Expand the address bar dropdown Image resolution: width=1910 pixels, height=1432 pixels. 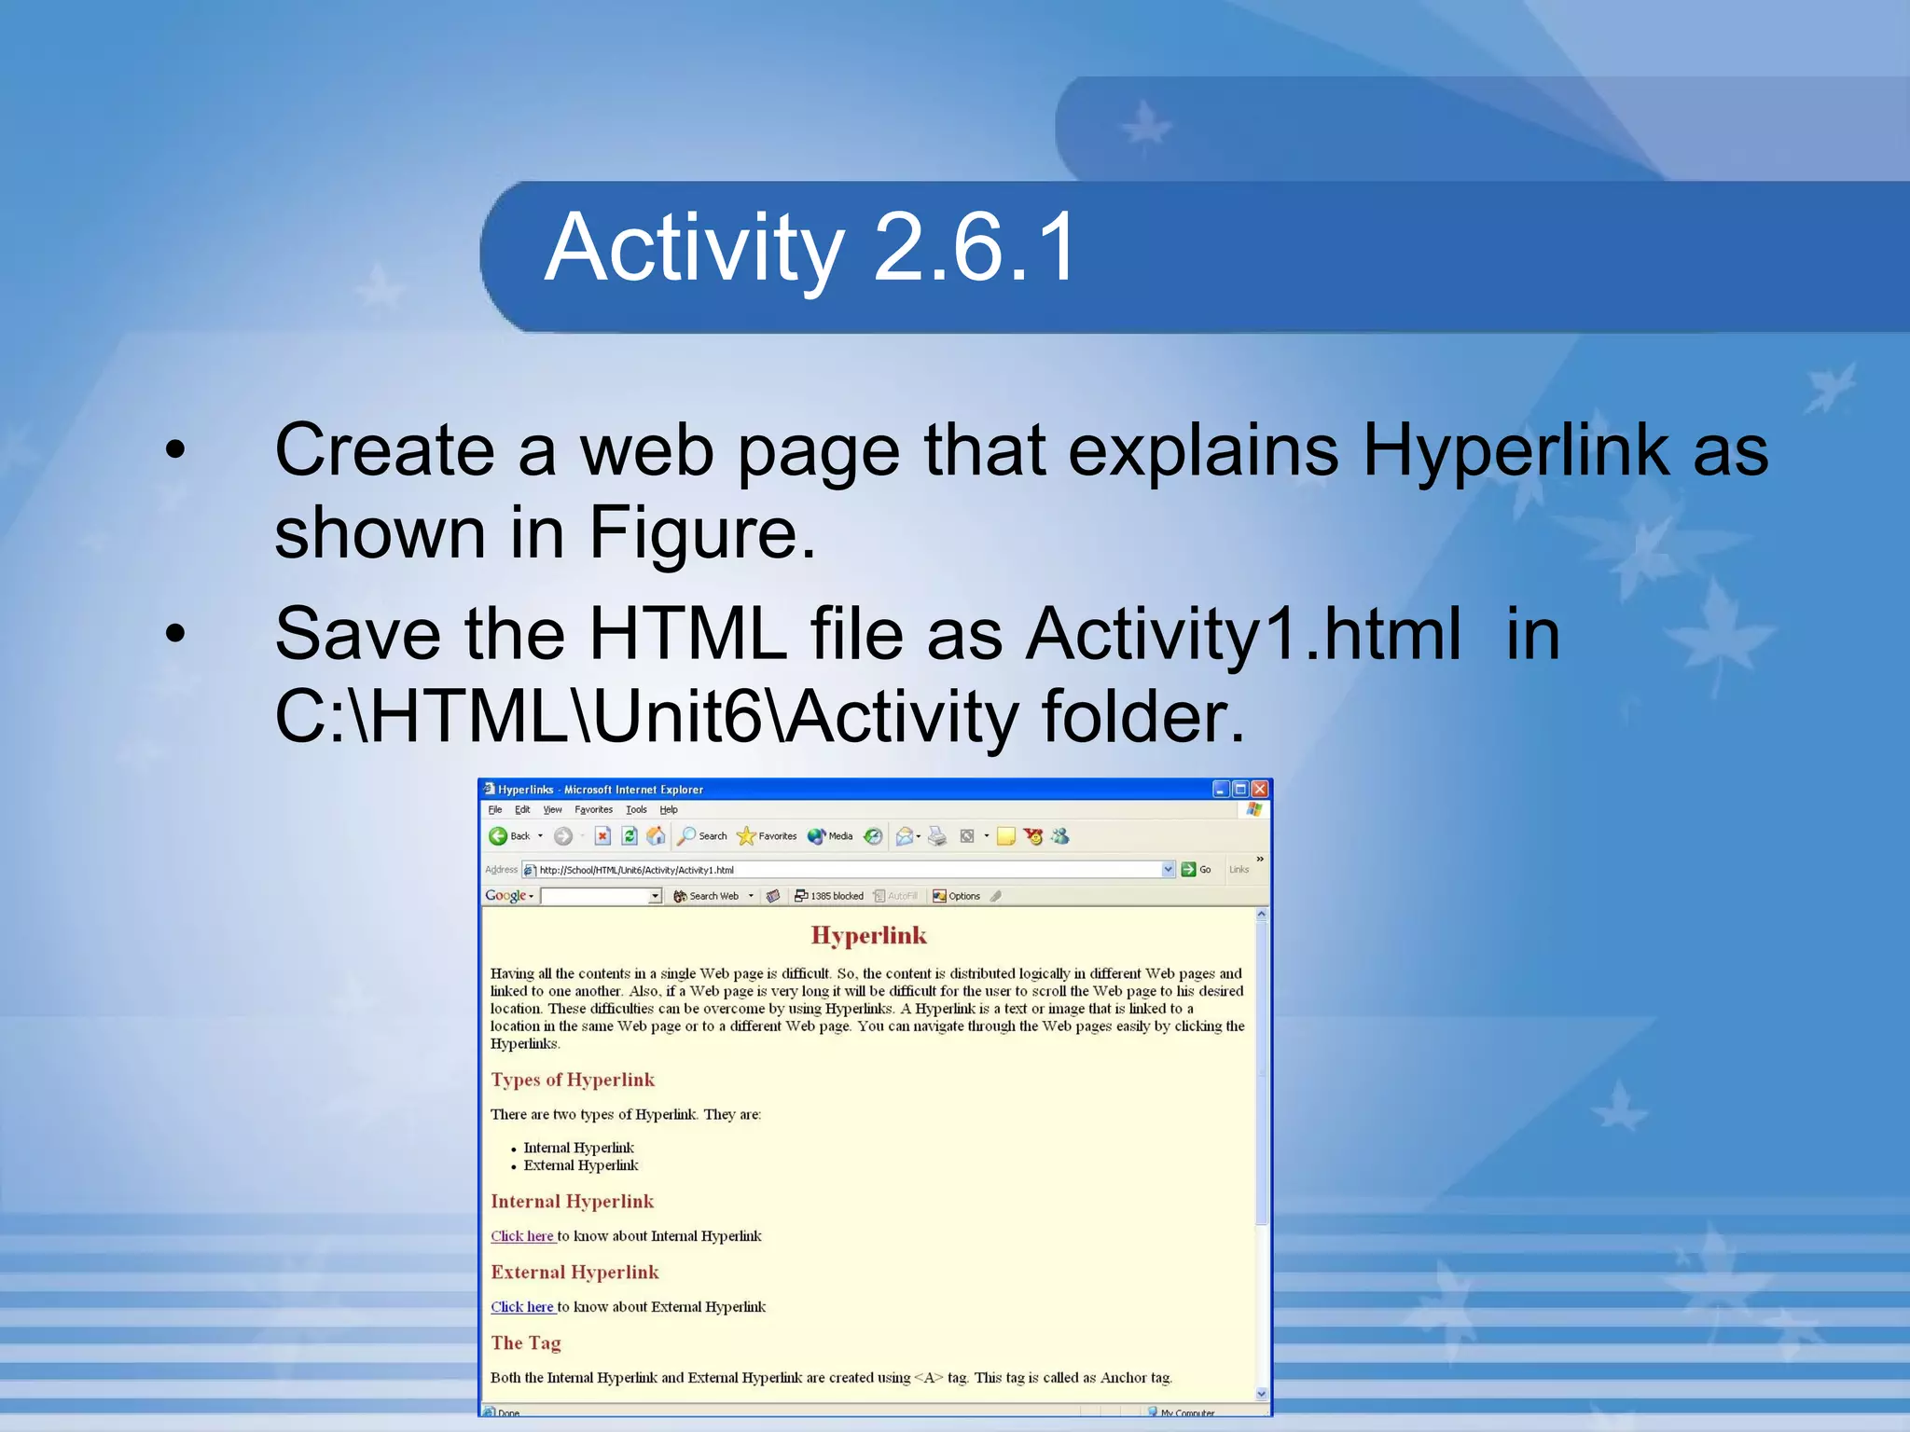click(1168, 870)
